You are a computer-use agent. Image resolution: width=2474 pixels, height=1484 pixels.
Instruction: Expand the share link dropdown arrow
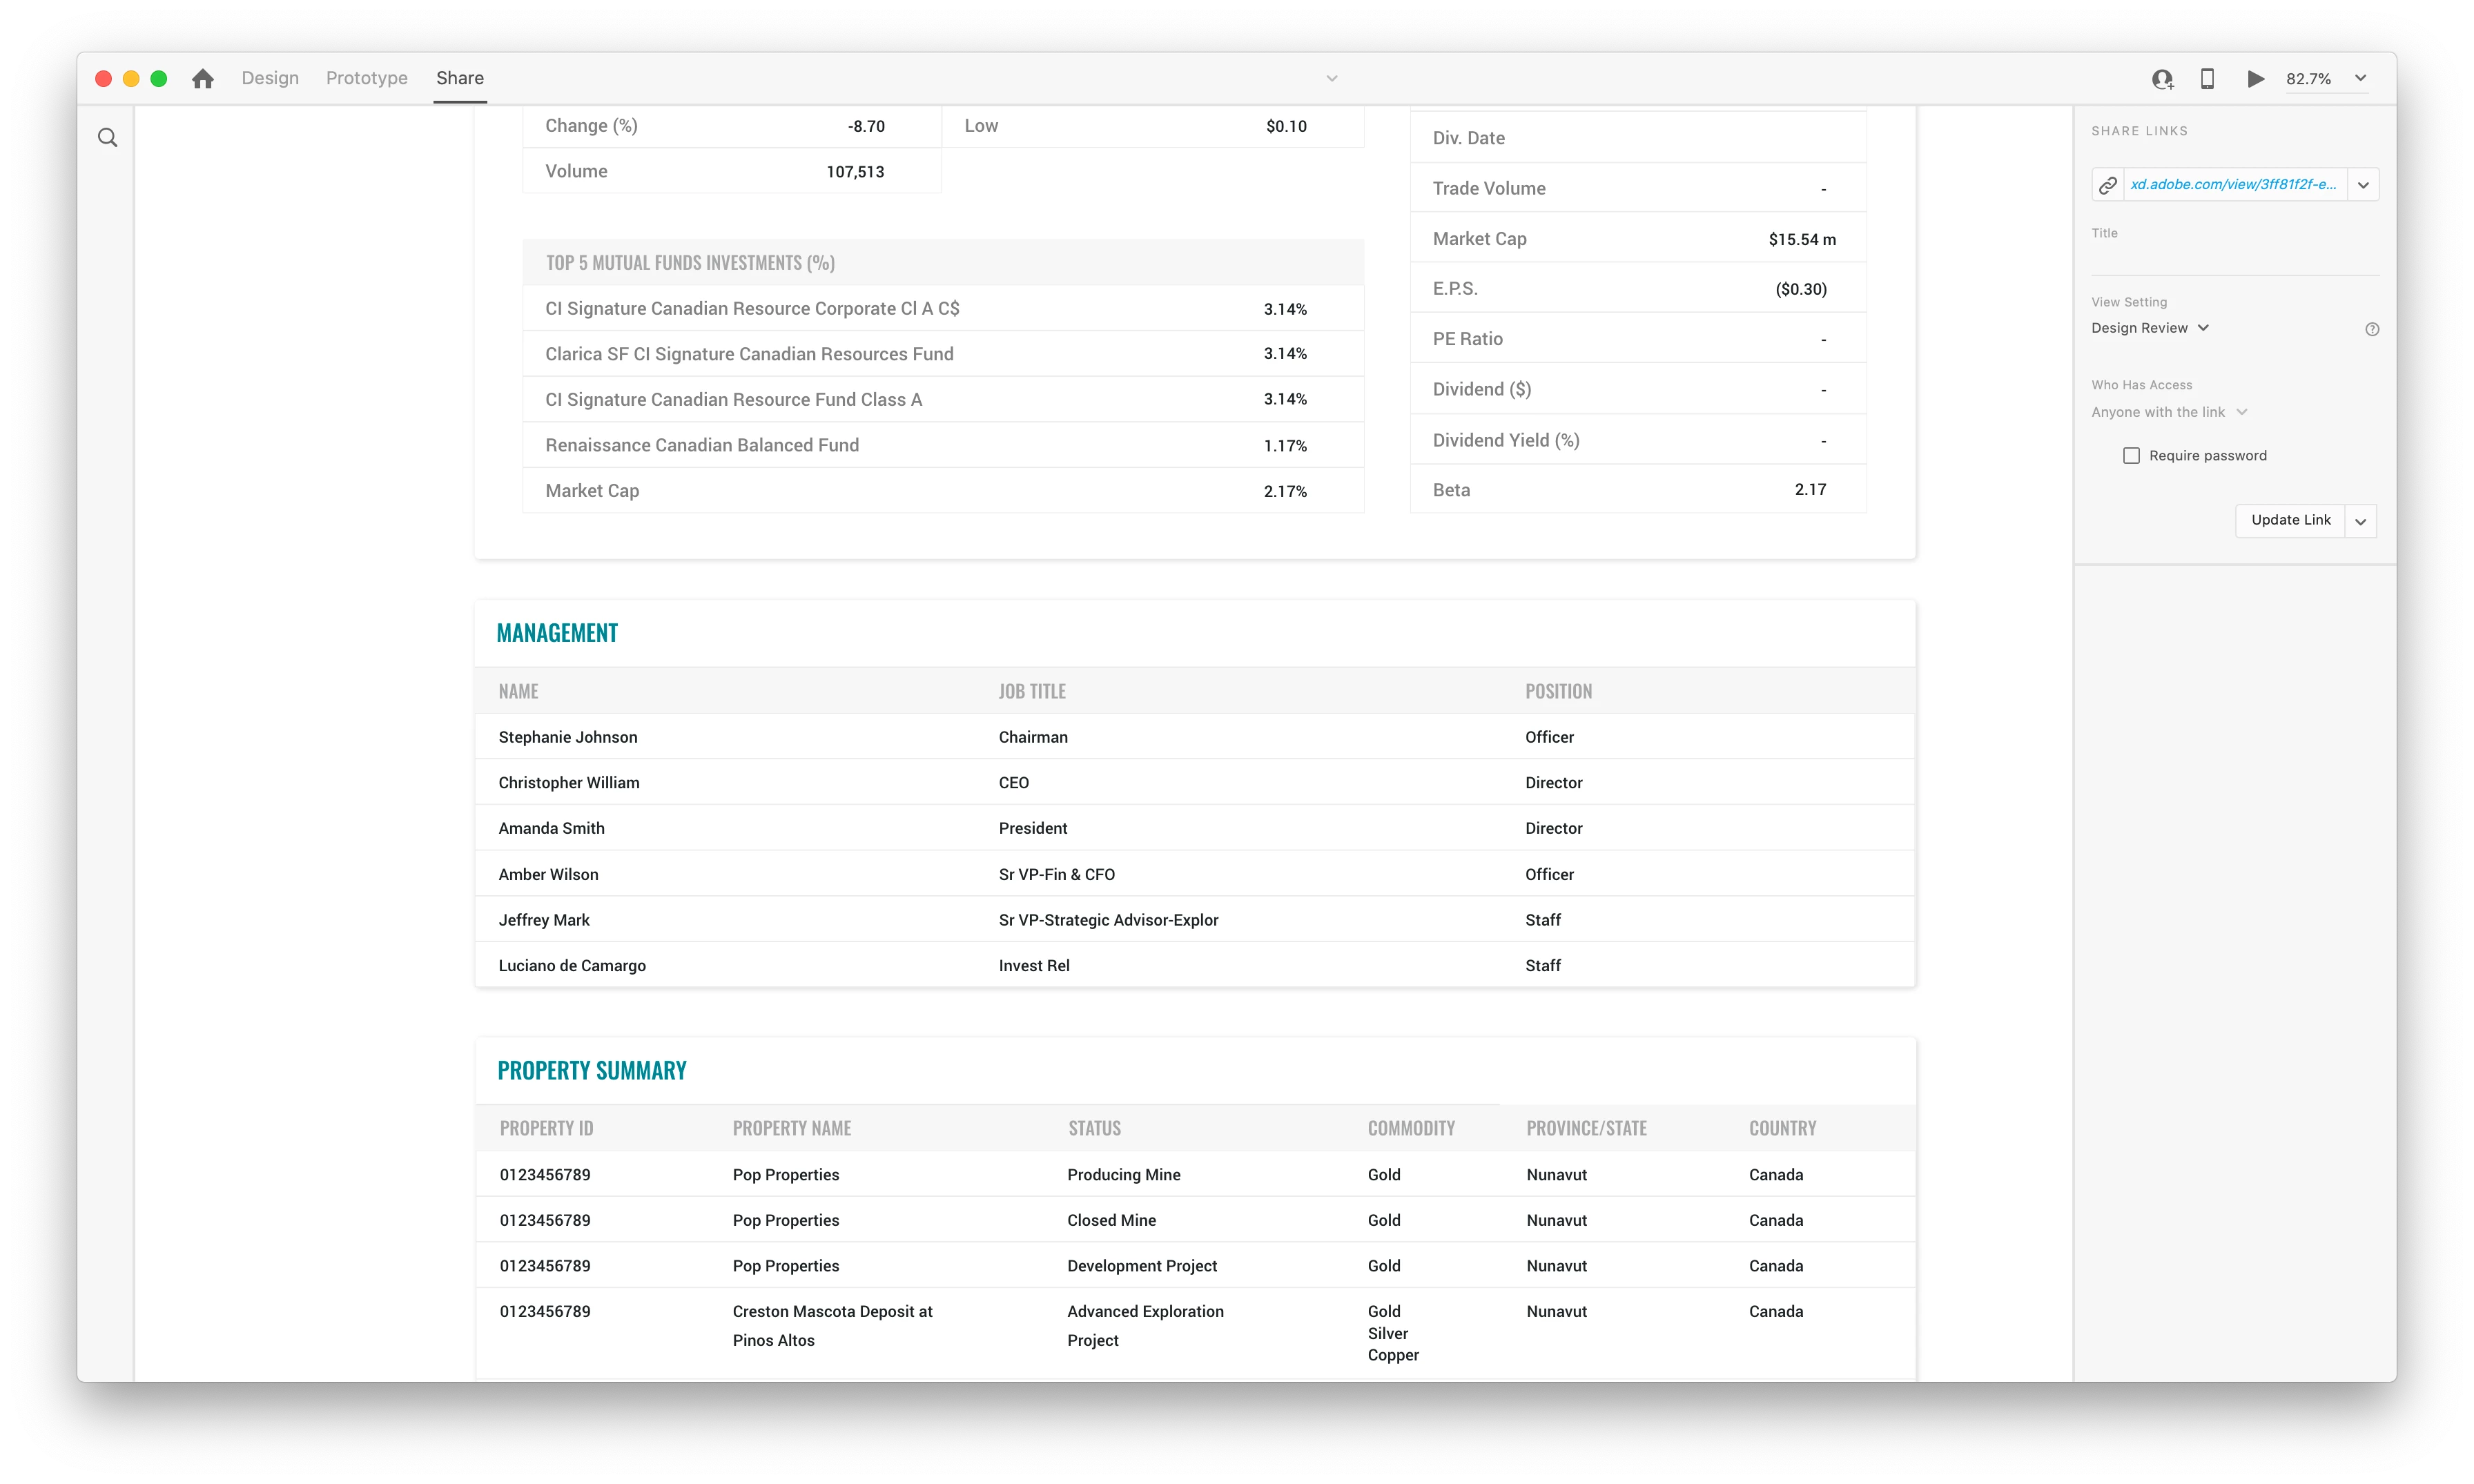click(2363, 185)
